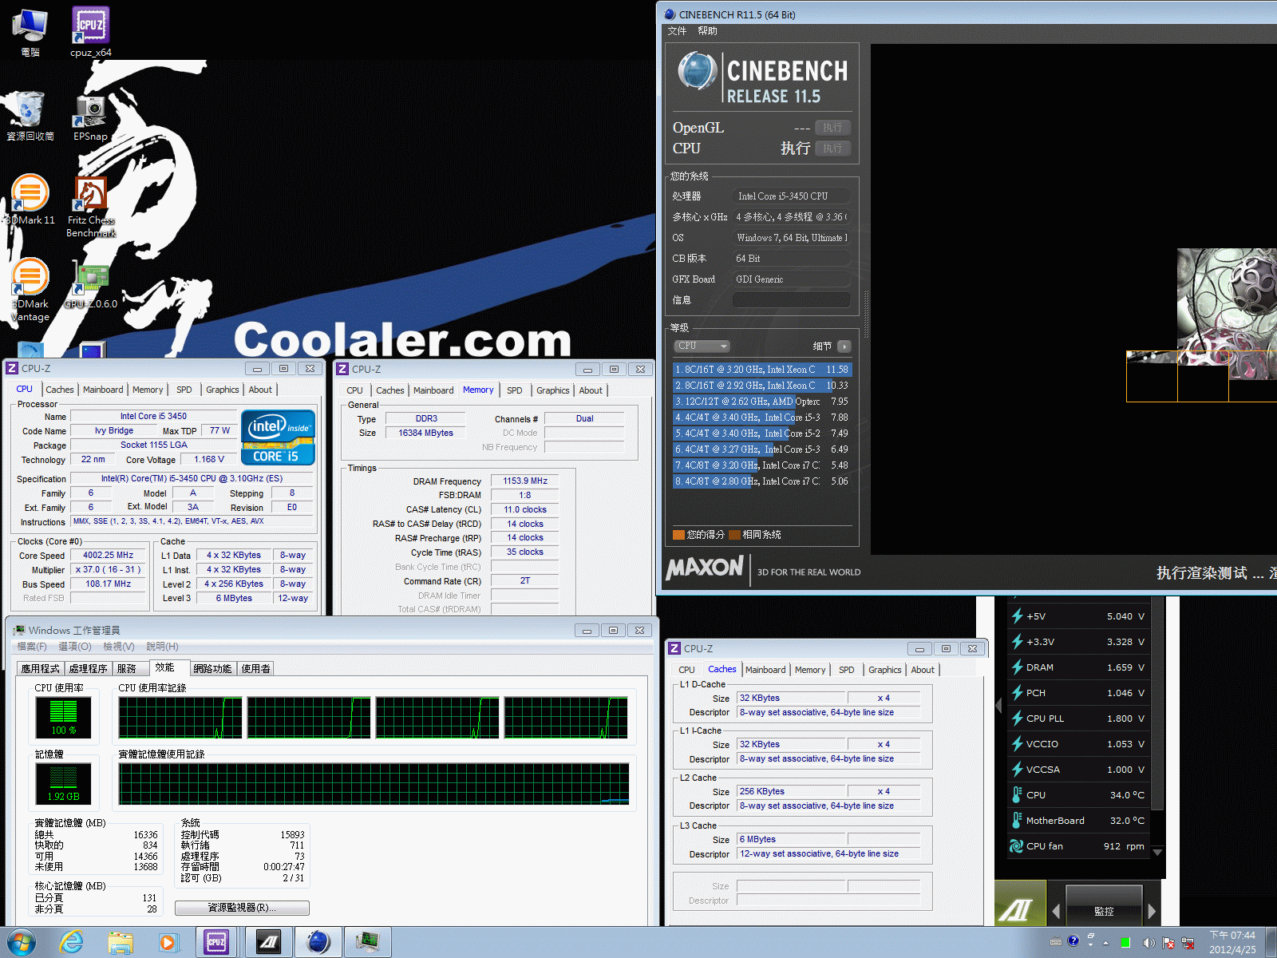The height and width of the screenshot is (958, 1277).
Task: Click the AI Suite left navigation arrow
Action: 1056,911
